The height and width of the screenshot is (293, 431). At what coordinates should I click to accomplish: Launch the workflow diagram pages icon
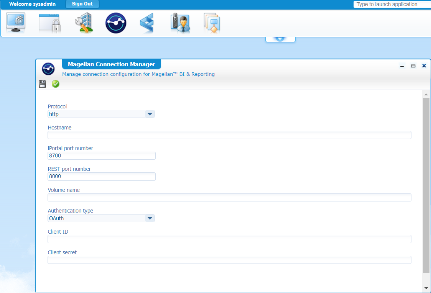(x=212, y=23)
